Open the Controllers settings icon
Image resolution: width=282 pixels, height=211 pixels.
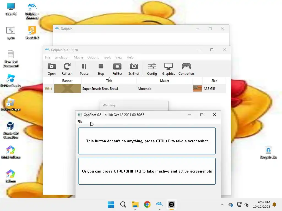(x=186, y=69)
